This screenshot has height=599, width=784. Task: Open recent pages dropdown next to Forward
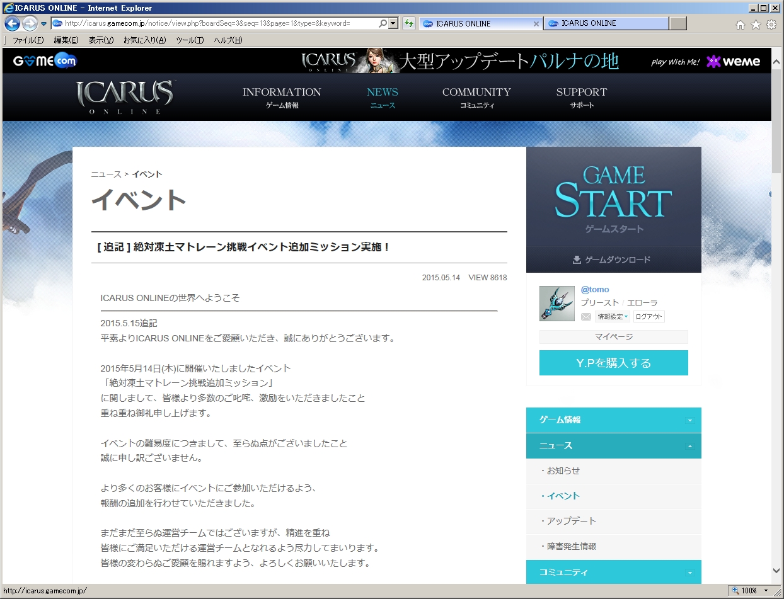[x=43, y=24]
